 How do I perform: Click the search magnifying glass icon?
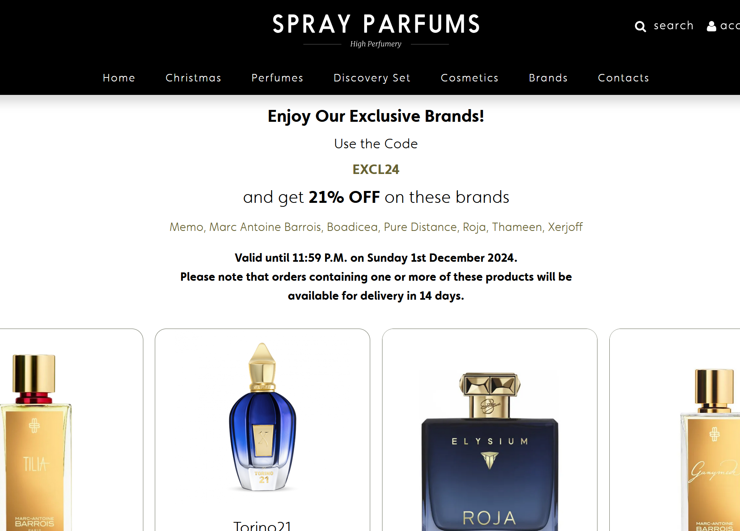click(x=640, y=26)
